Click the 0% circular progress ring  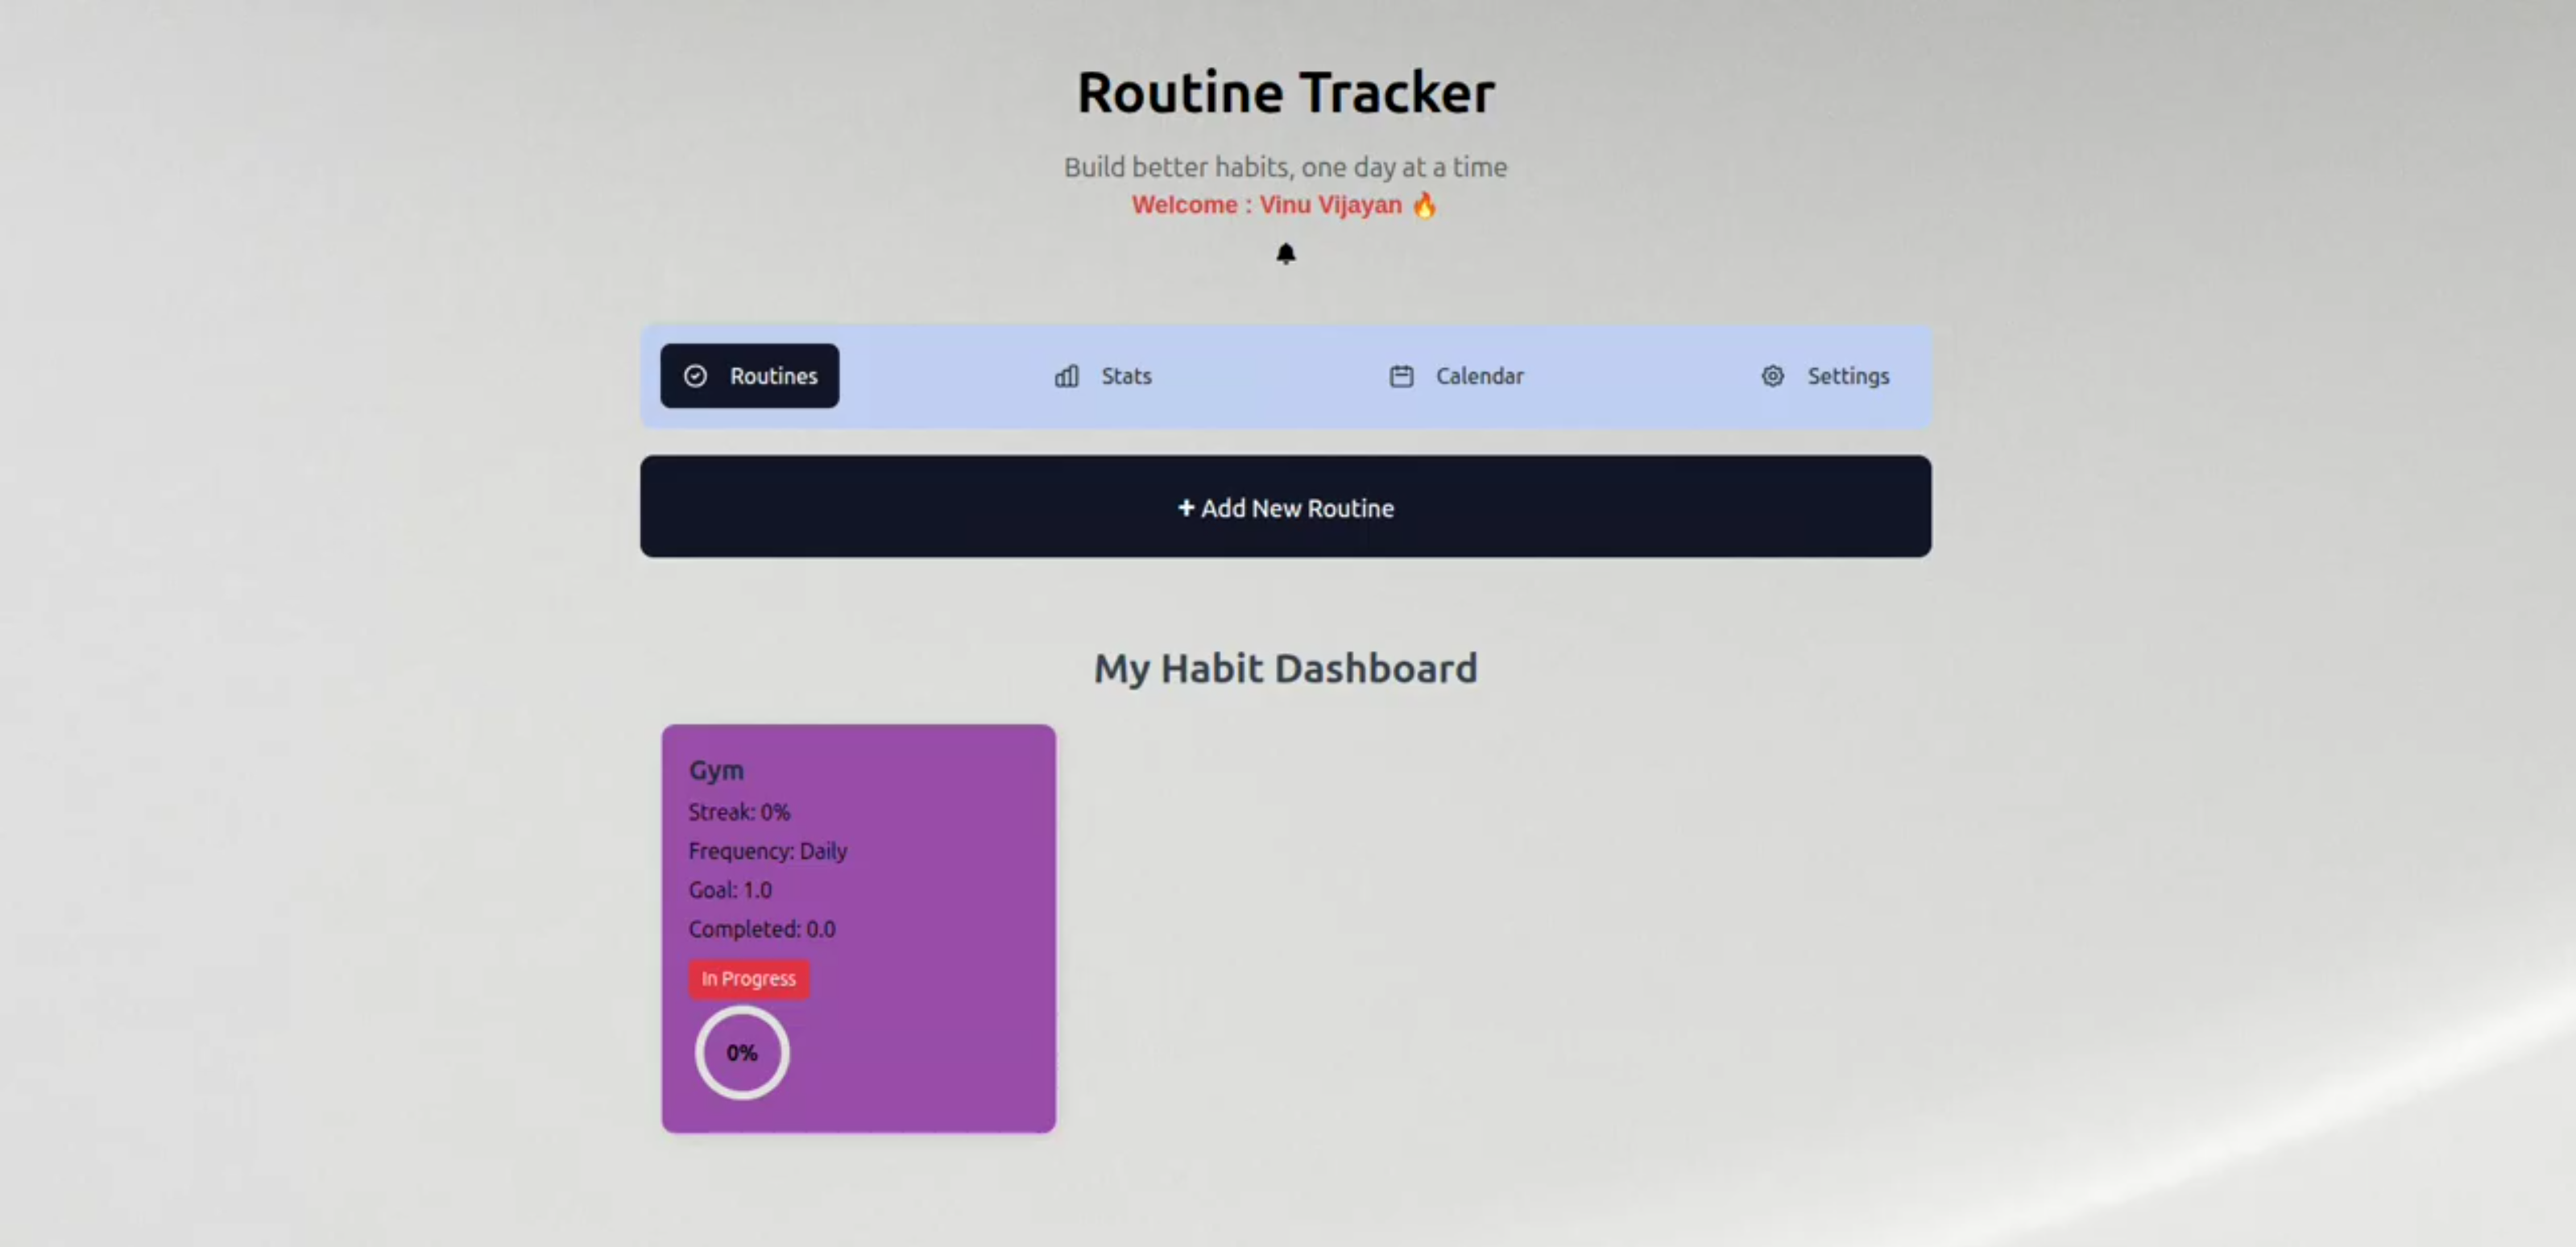click(742, 1053)
